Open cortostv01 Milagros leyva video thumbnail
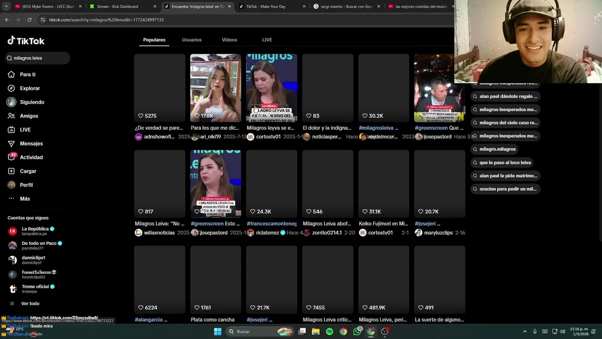This screenshot has width=602, height=339. coord(271,88)
